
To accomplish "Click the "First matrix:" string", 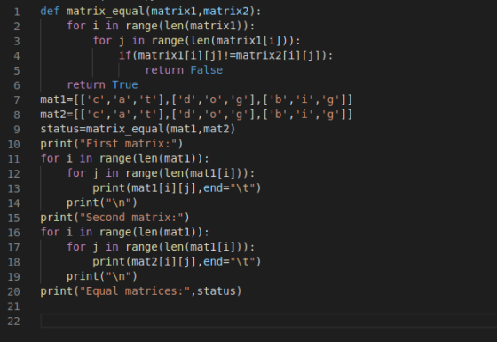I will tap(128, 144).
